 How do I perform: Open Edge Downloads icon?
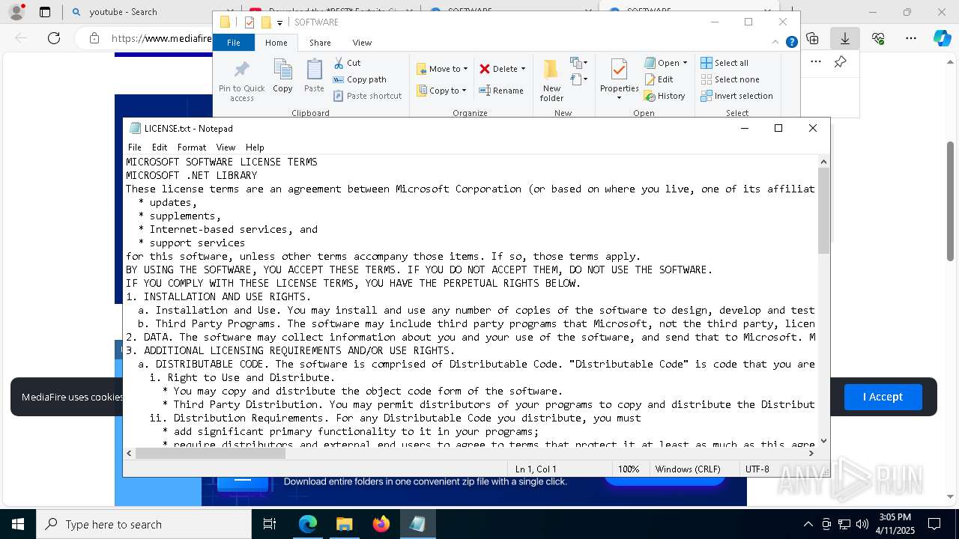(x=844, y=38)
